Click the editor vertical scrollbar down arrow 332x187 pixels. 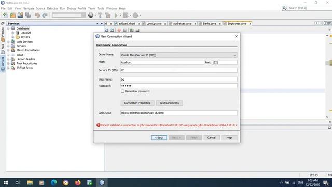(327, 117)
